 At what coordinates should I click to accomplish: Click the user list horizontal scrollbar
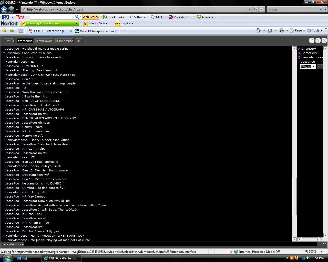(x=309, y=239)
